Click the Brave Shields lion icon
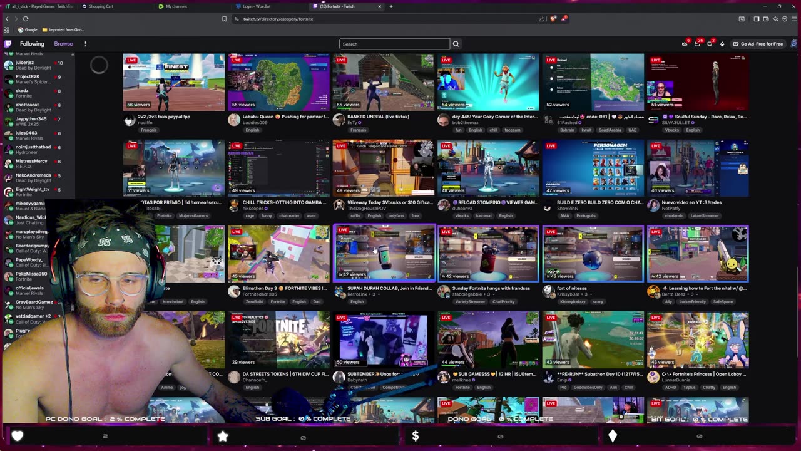 (x=553, y=19)
